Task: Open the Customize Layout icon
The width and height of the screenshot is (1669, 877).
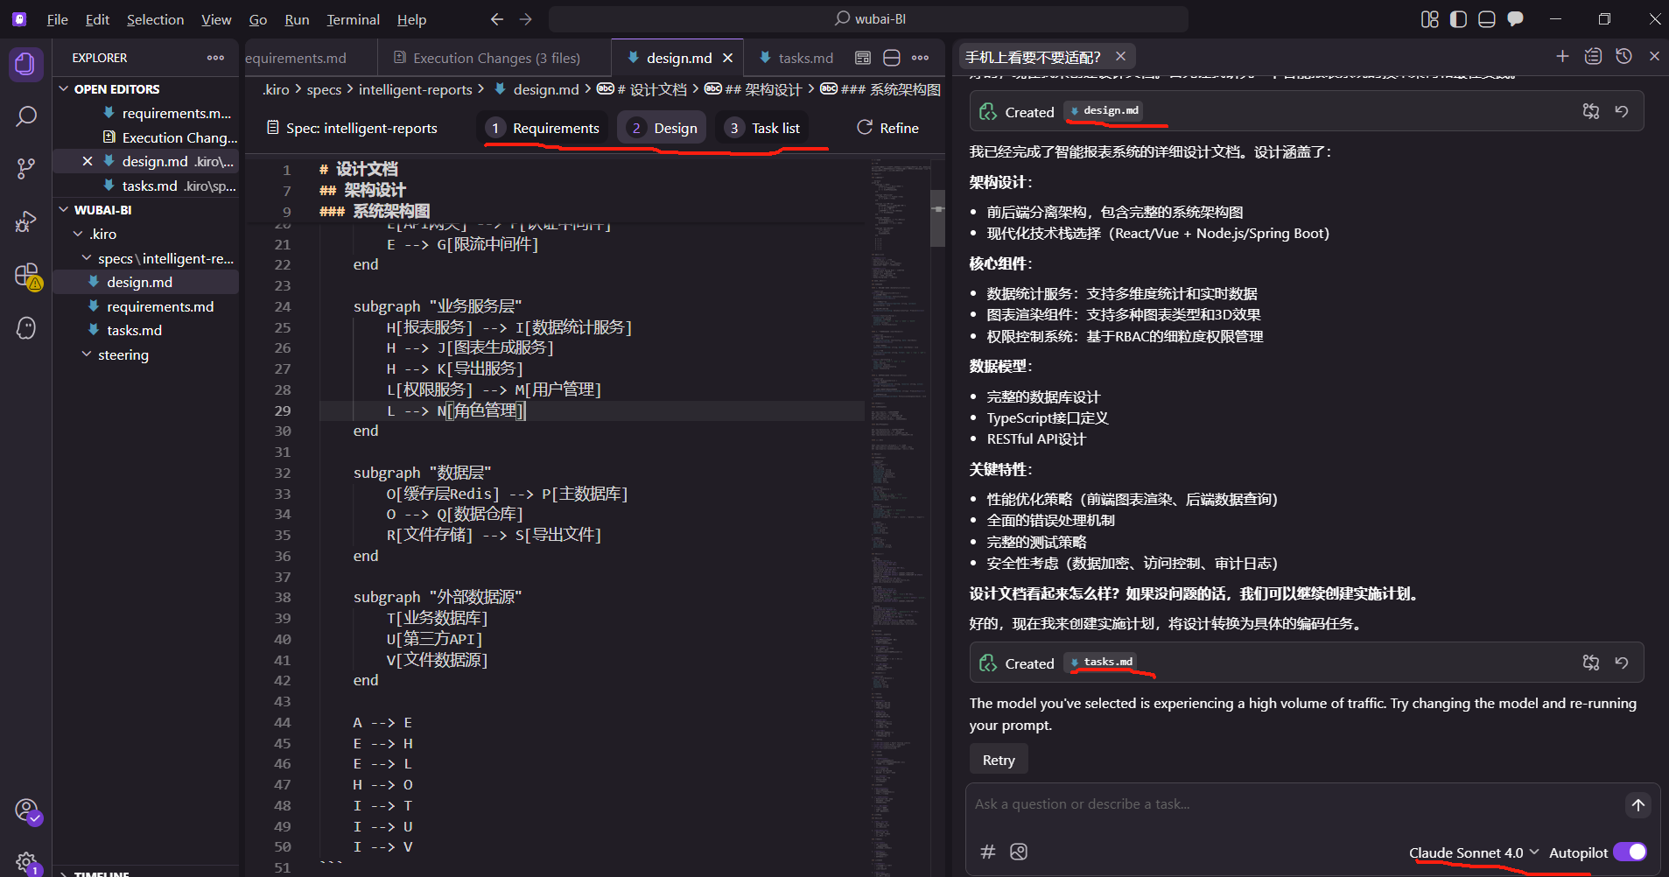Action: pyautogui.click(x=1430, y=19)
